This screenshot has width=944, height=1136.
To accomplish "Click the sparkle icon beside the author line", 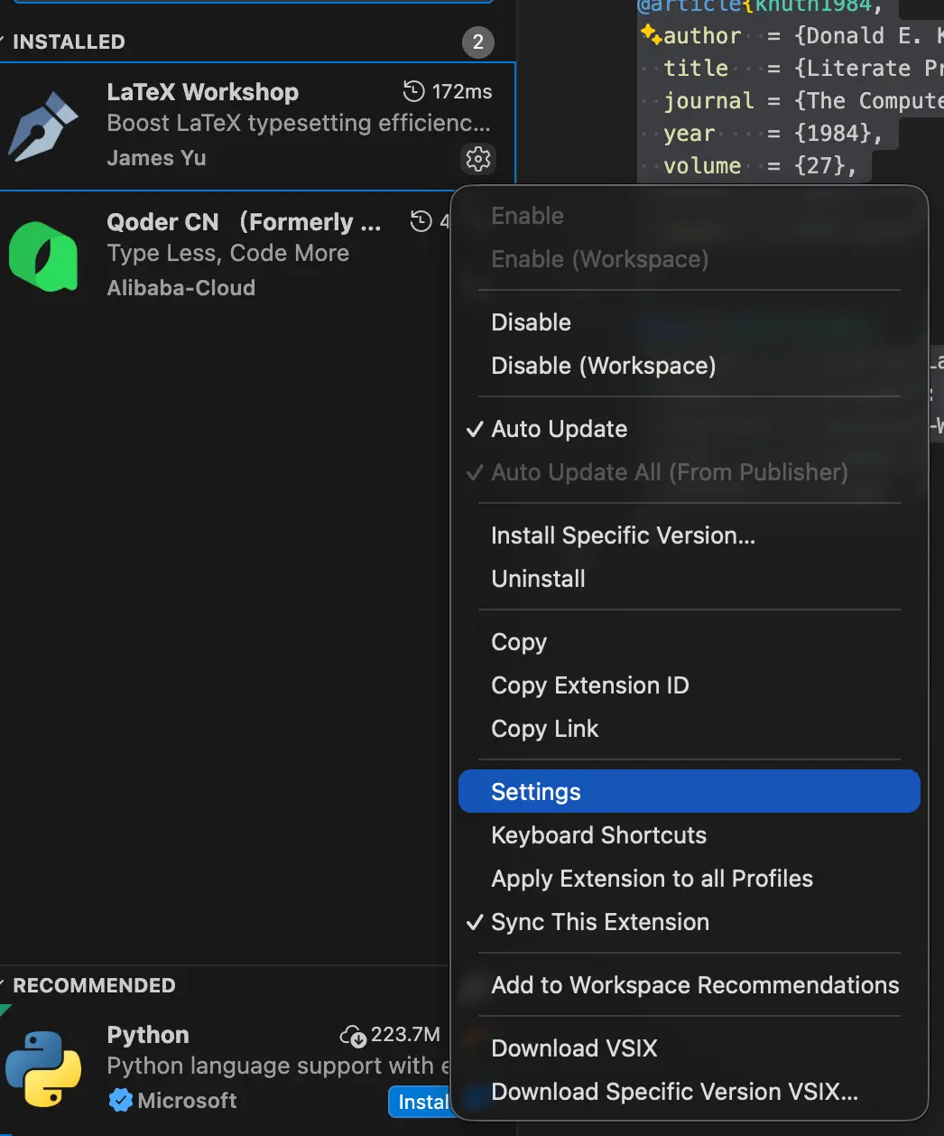I will click(x=651, y=34).
